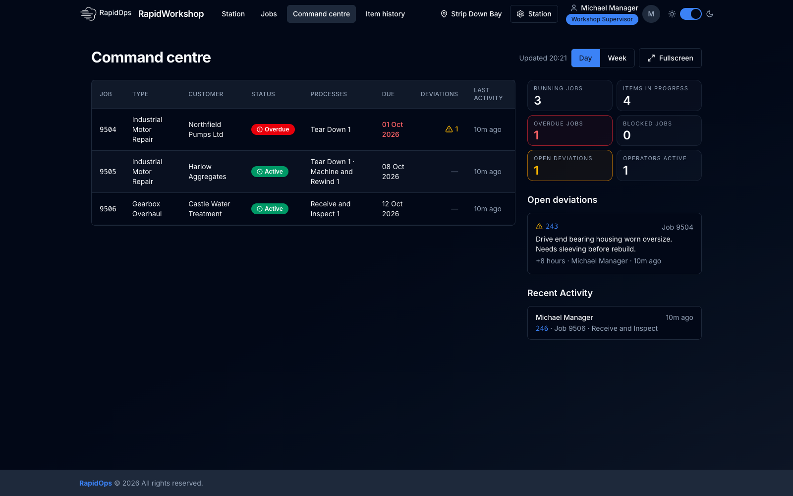The image size is (793, 496).
Task: Click customer Castle Water Treatment
Action: [x=209, y=209]
